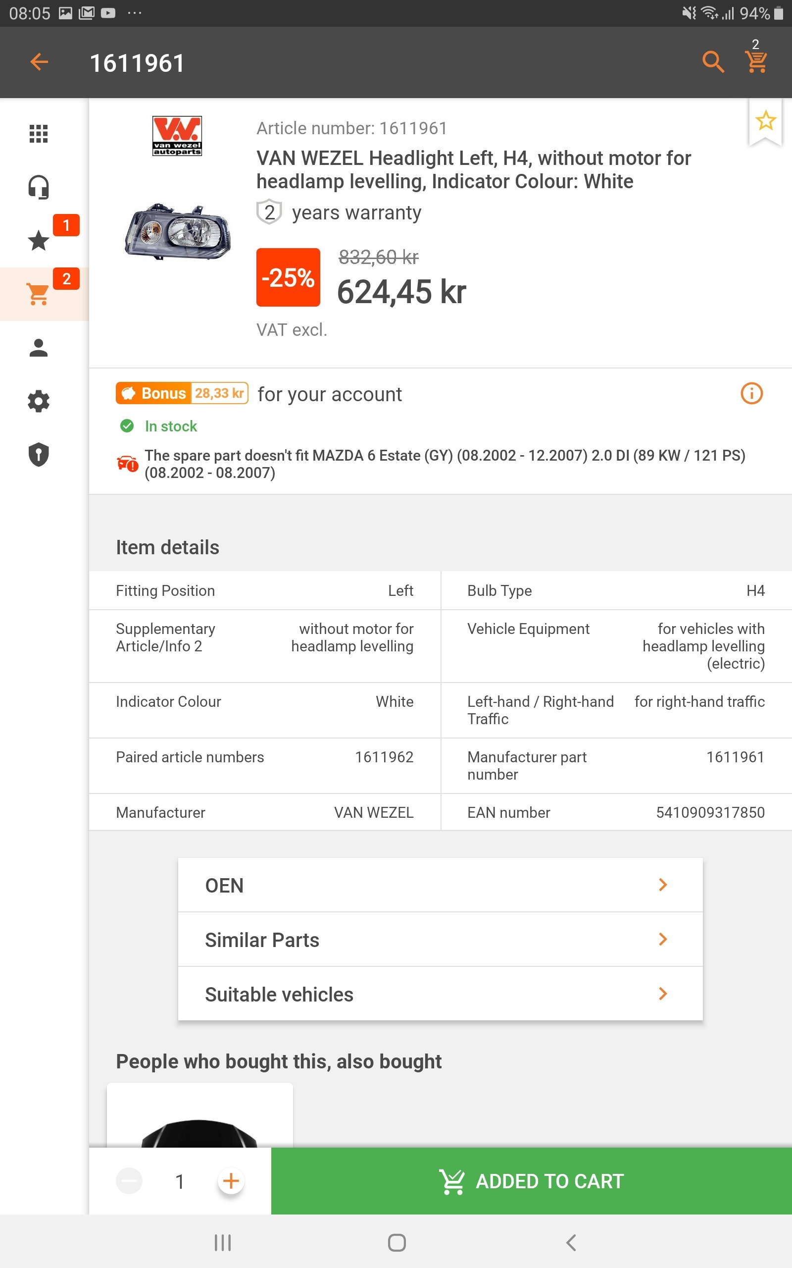Expand the OEN section
Screen dimensions: 792x1268
click(x=440, y=885)
